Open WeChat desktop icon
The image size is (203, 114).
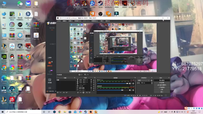pos(20,4)
